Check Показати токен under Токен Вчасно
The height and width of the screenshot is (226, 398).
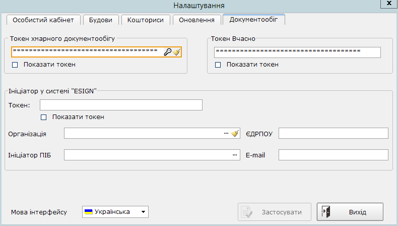point(218,65)
